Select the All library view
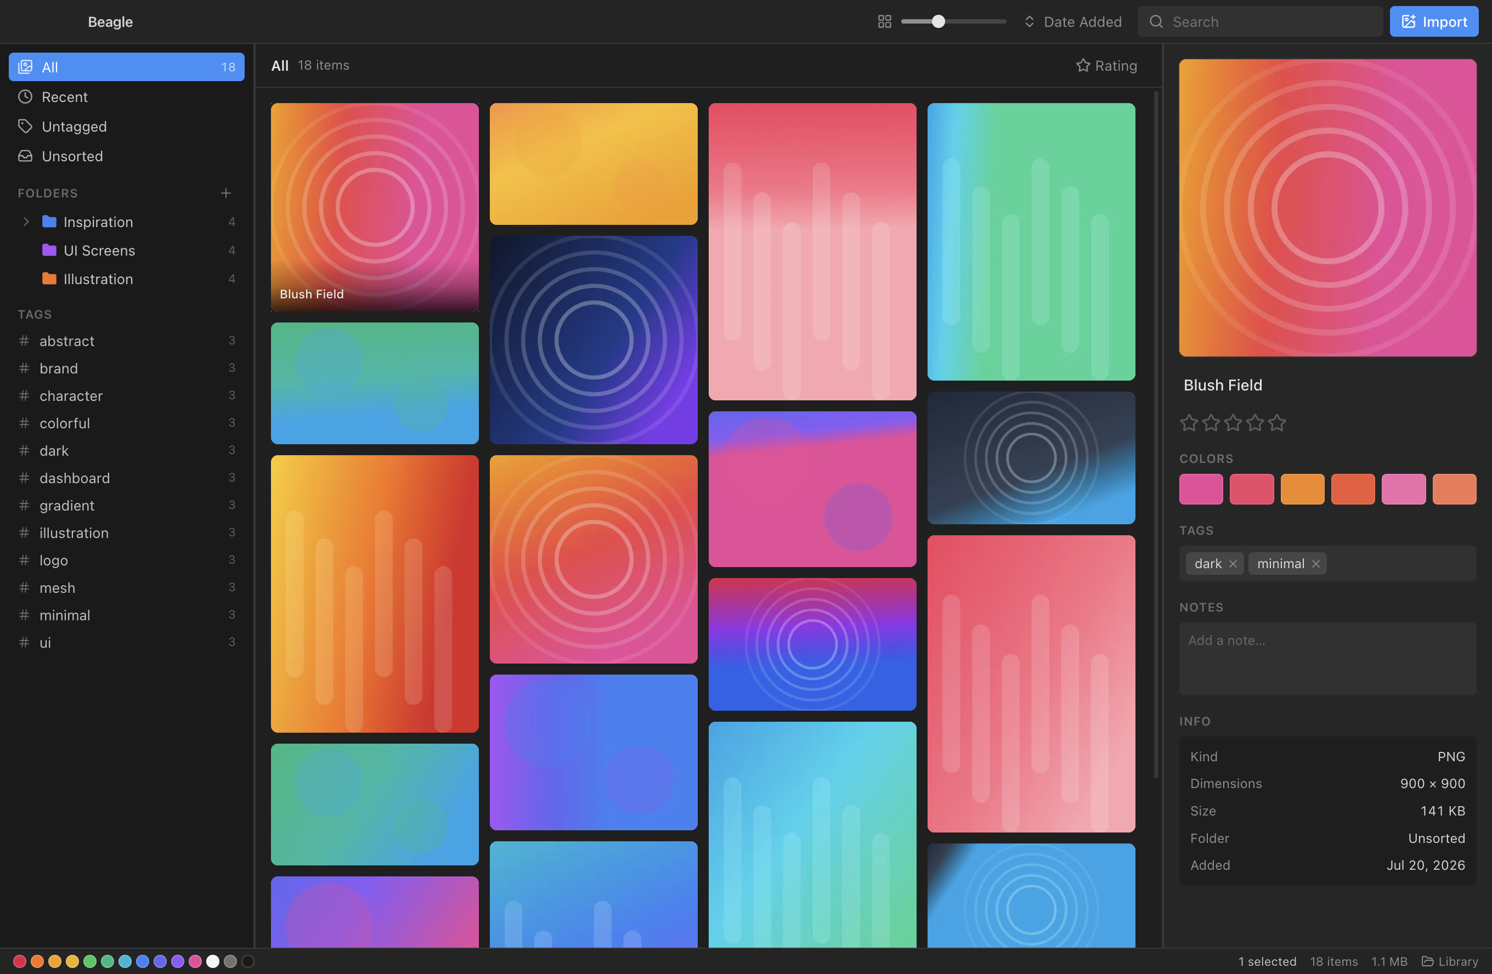 [x=127, y=67]
